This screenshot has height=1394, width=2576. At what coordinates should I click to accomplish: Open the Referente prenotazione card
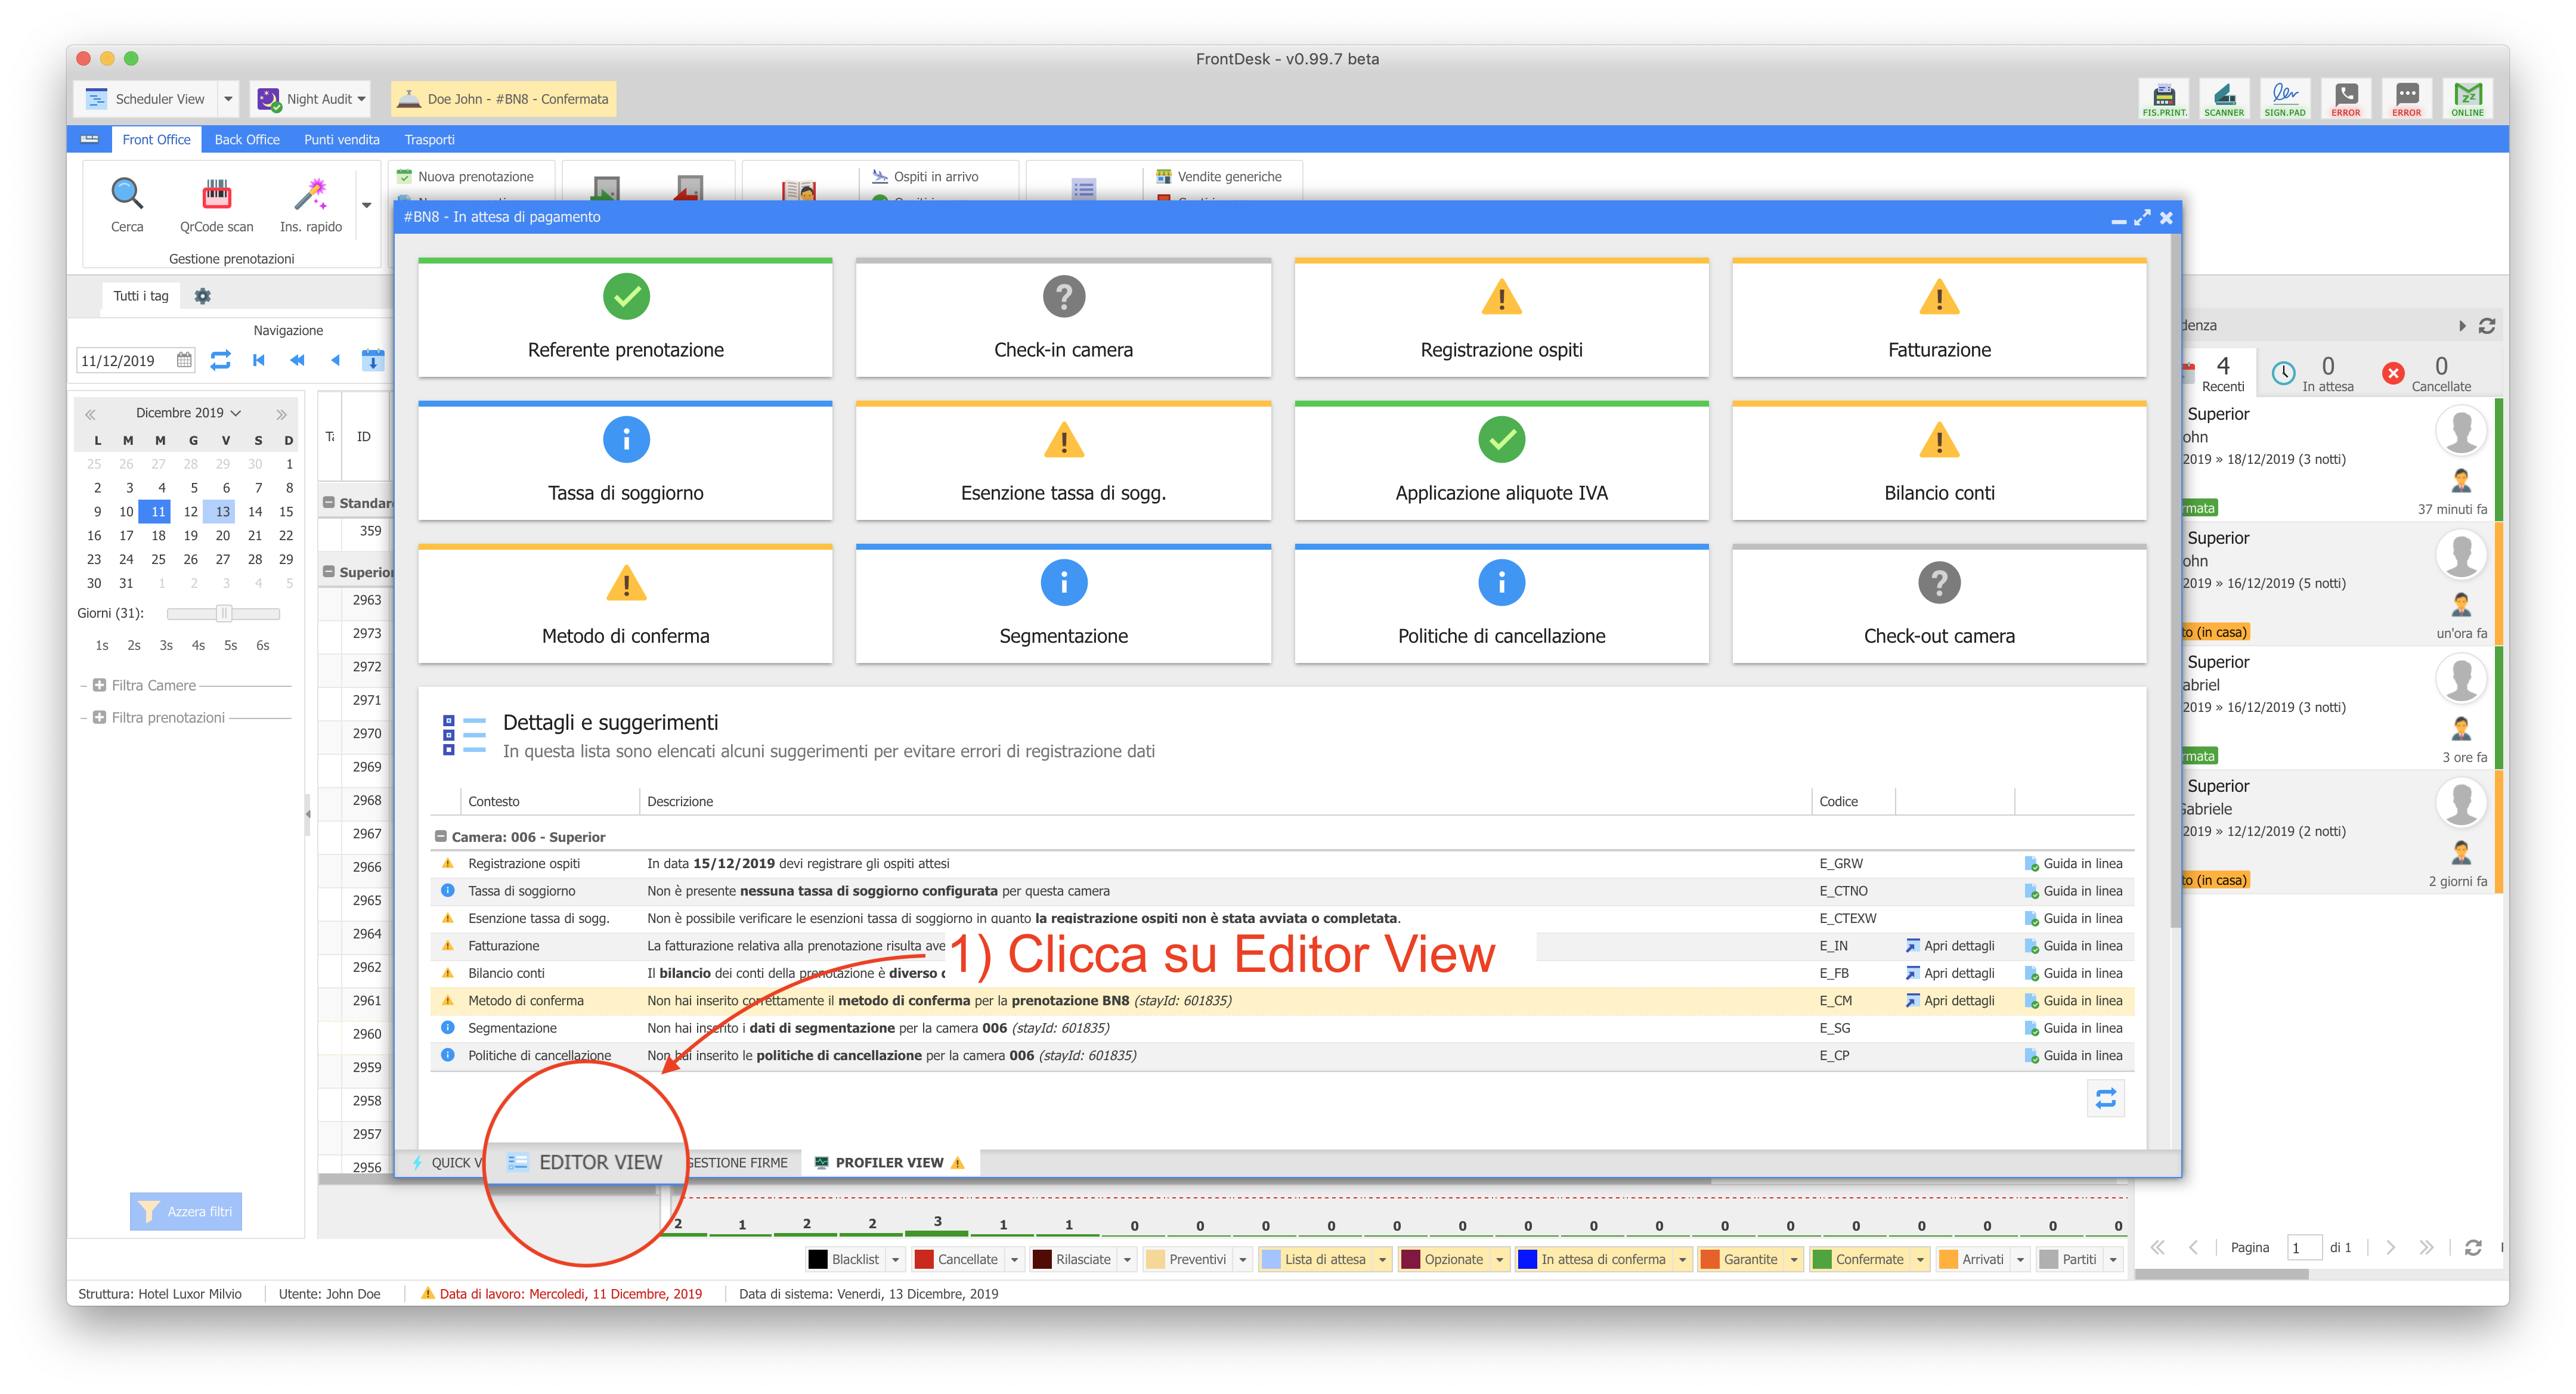[x=625, y=318]
